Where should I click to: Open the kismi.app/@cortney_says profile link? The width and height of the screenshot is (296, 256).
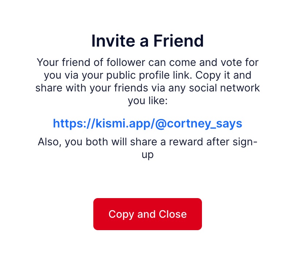[147, 124]
